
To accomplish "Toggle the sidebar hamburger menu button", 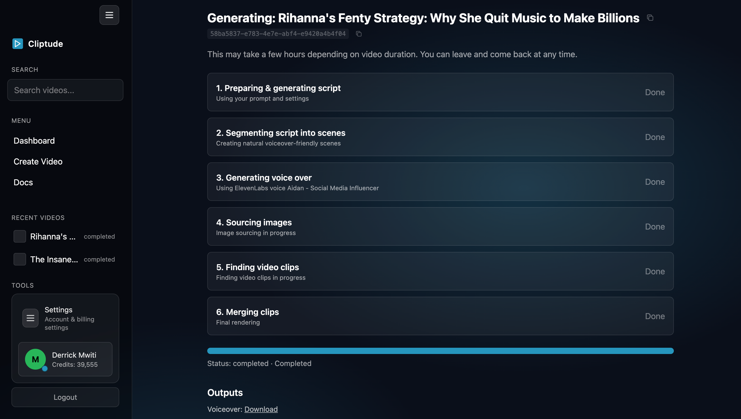I will tap(109, 15).
